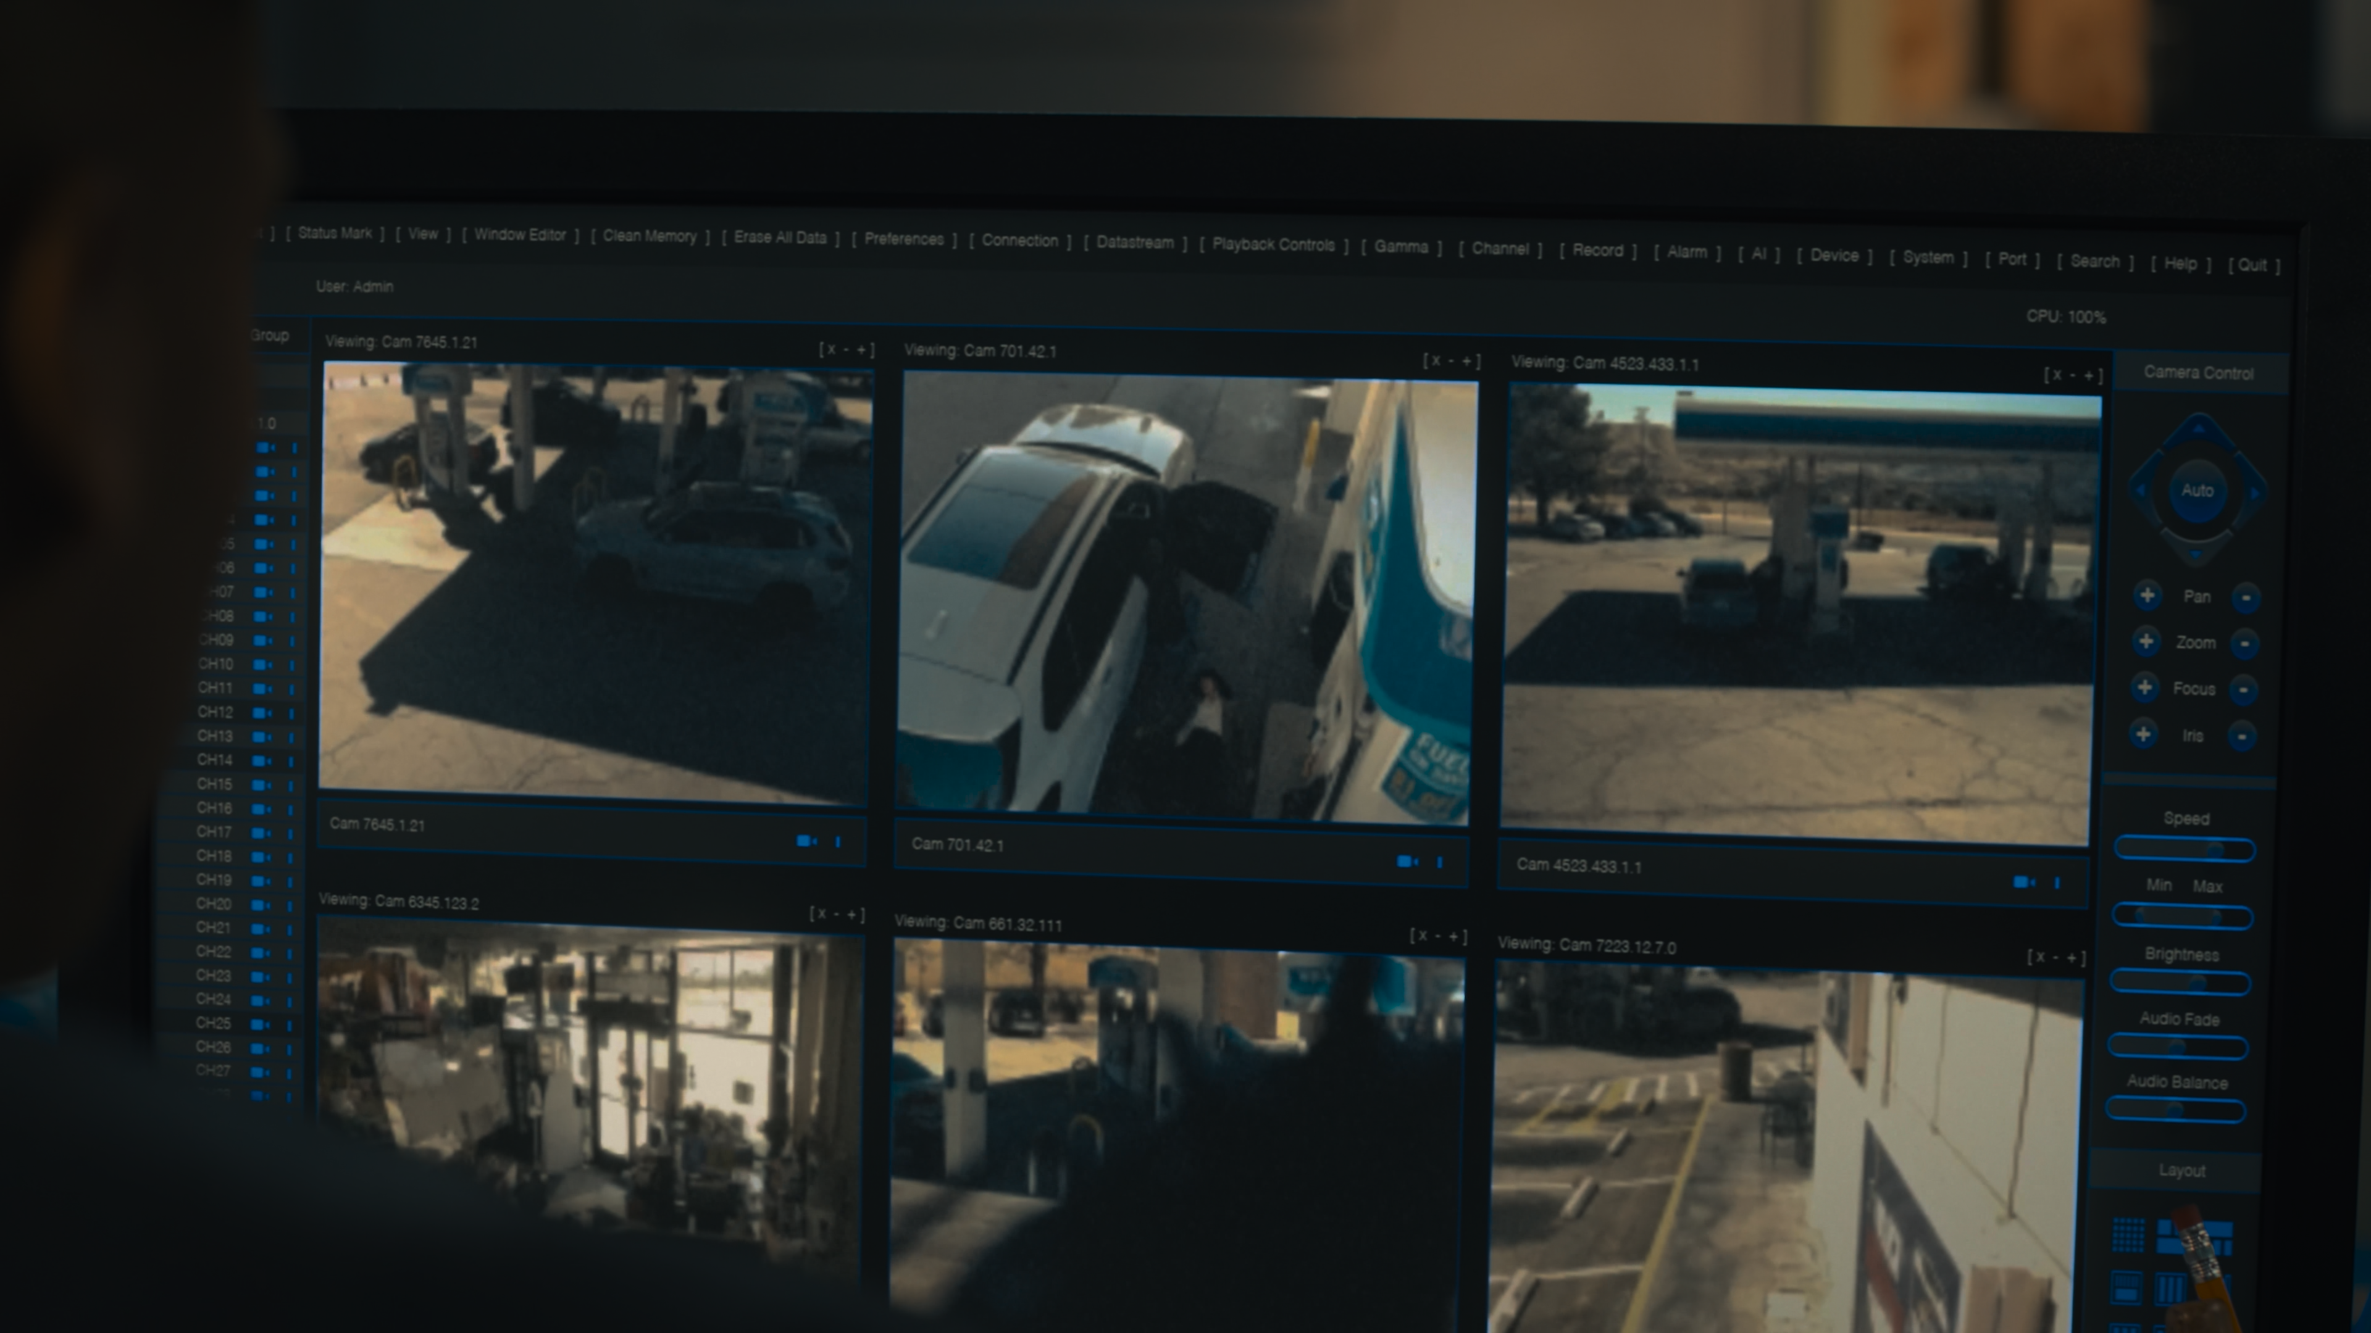Collapse Cam 4523.433.1.1 window with minus

[2072, 375]
